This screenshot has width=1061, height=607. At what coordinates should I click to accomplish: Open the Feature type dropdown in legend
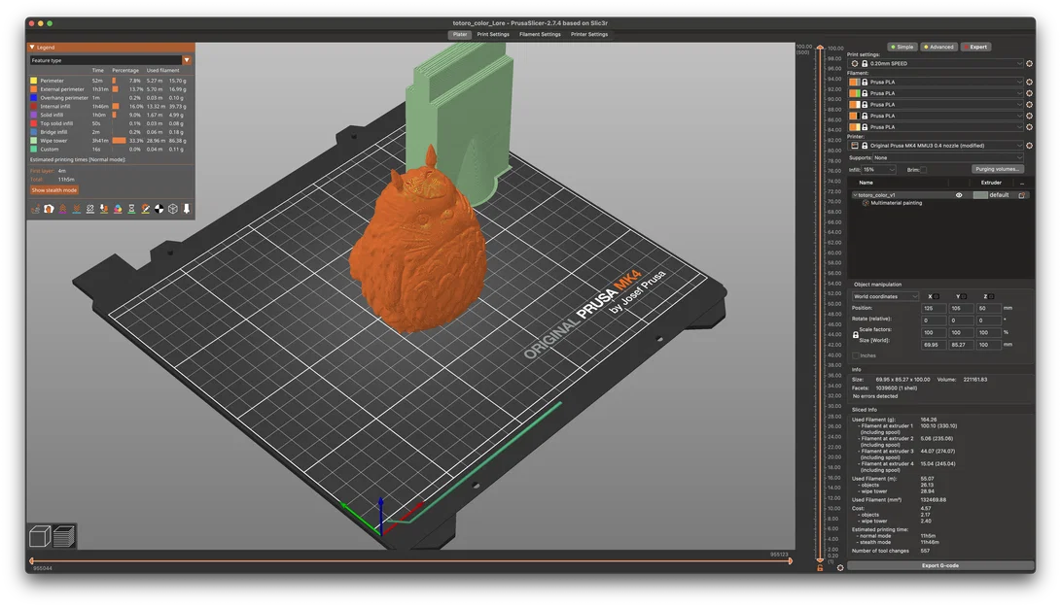click(x=187, y=60)
